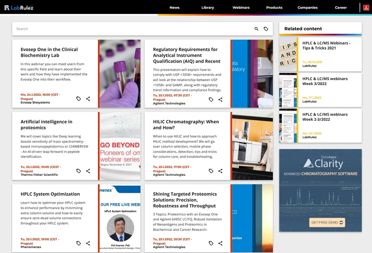Share the Artificial intelligence in proteomics webinar
The width and height of the screenshot is (372, 253).
[88, 171]
